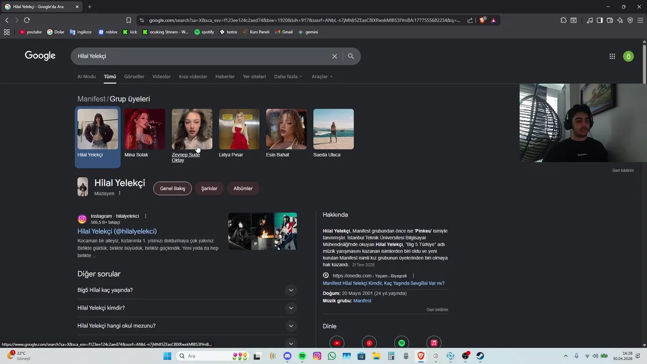Switch to the Haberler tab
This screenshot has width=647, height=364.
point(225,76)
